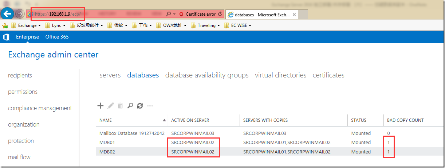
Task: Open the OWA地址 favorites folder
Action: coord(171,25)
